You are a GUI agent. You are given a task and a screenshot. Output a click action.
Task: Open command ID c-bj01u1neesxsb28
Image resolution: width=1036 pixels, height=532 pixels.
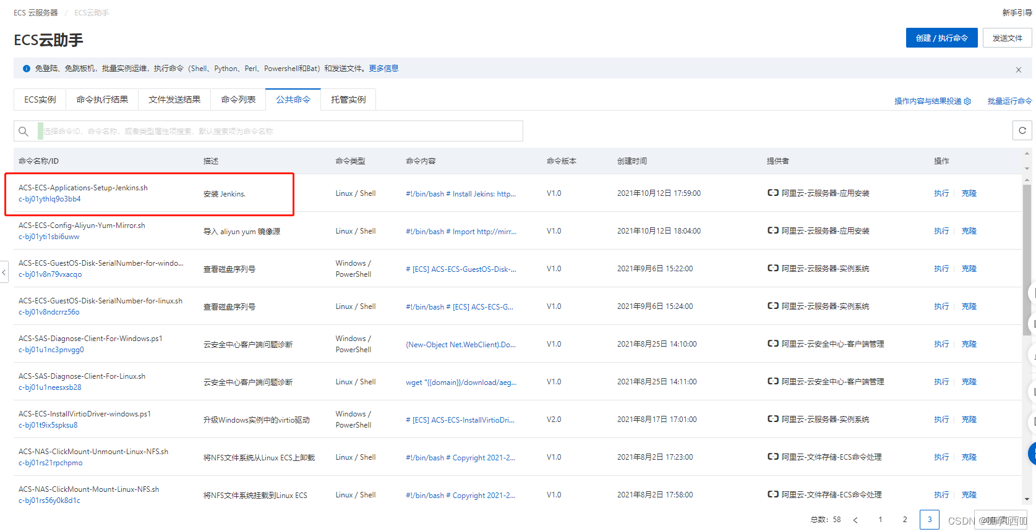coord(50,387)
